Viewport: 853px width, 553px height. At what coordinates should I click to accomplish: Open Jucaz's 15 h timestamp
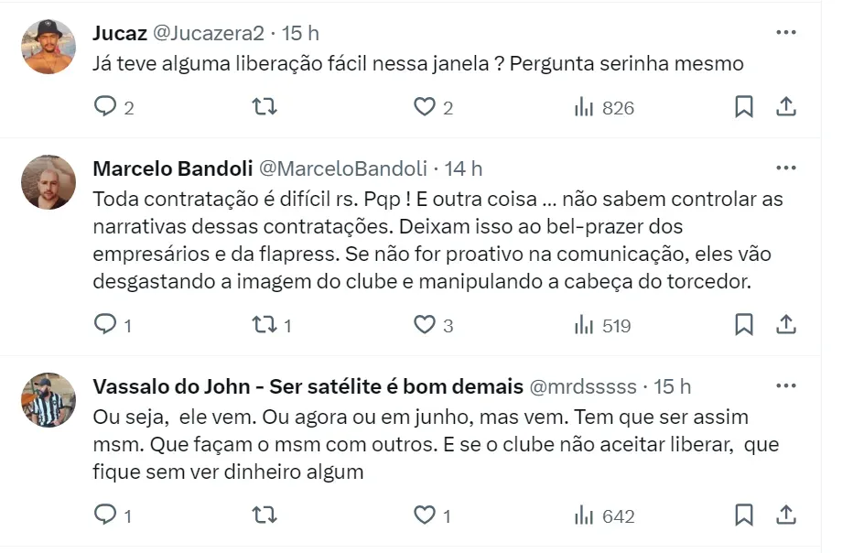pyautogui.click(x=300, y=33)
